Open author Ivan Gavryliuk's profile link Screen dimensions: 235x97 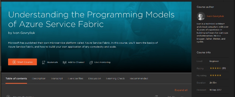215,16
